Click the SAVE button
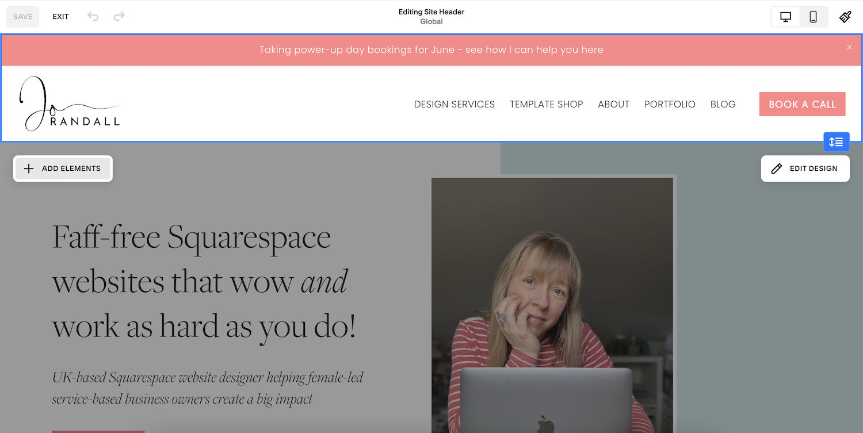863x433 pixels. point(22,16)
